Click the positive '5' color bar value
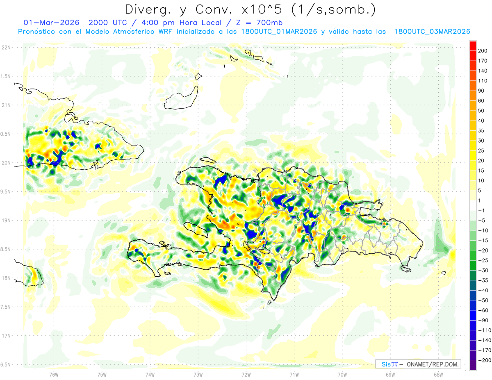Viewport: 492px width, 380px height. click(x=480, y=191)
